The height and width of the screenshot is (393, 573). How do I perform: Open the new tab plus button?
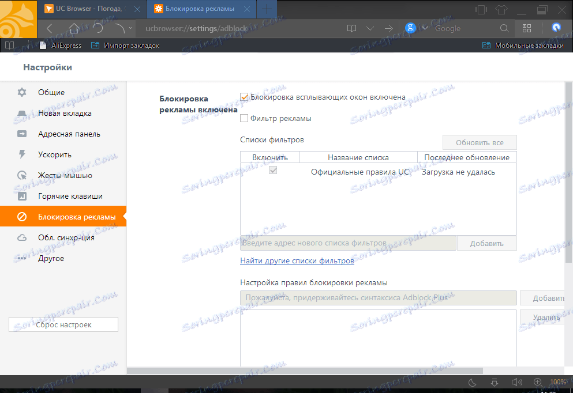267,9
